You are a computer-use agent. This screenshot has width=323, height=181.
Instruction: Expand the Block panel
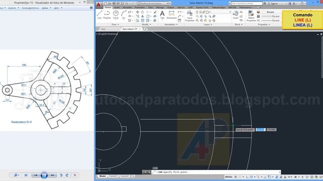pos(239,25)
